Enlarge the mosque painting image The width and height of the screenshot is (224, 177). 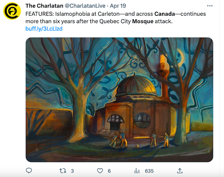pyautogui.click(x=119, y=100)
